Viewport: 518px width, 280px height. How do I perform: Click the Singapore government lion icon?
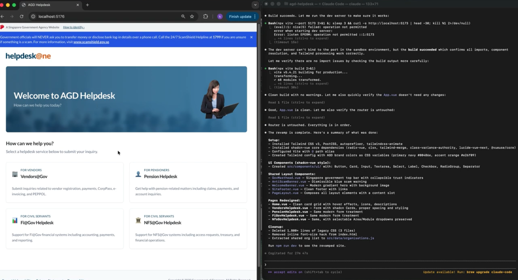click(2, 27)
